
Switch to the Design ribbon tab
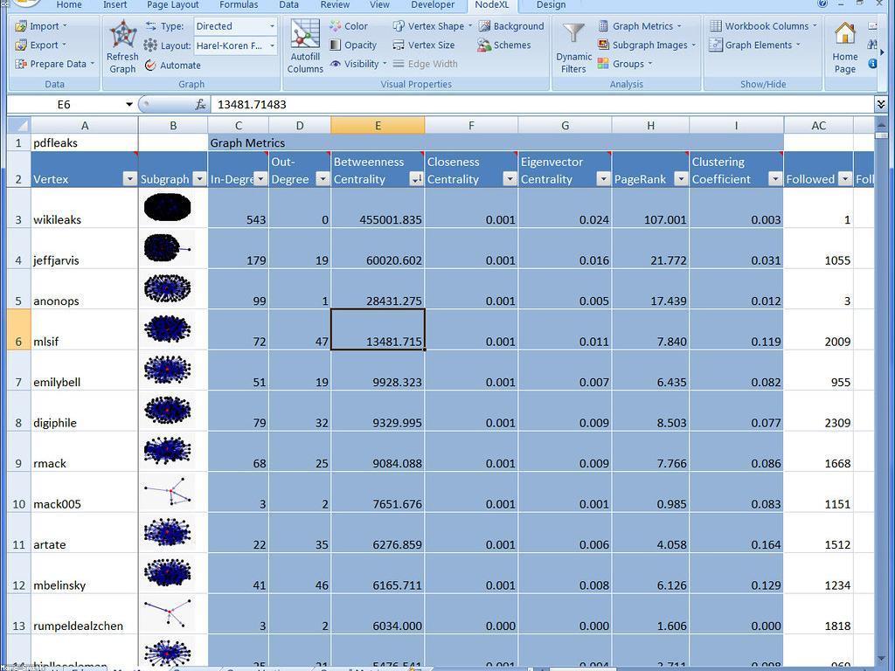click(x=551, y=5)
